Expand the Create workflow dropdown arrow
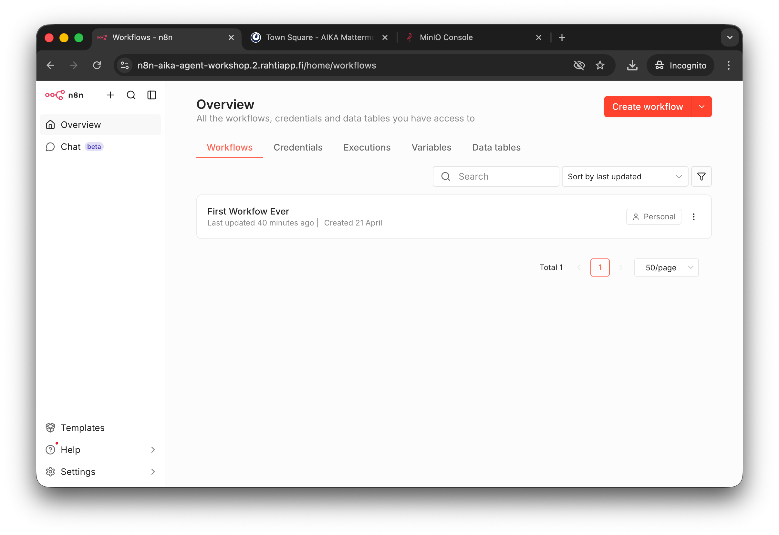Image resolution: width=779 pixels, height=535 pixels. pyautogui.click(x=701, y=107)
